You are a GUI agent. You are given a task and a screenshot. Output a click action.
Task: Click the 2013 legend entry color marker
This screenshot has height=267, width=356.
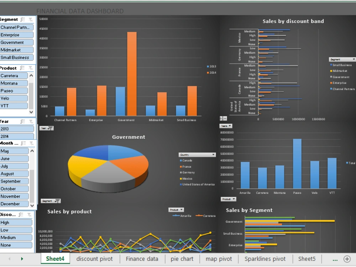(208, 67)
